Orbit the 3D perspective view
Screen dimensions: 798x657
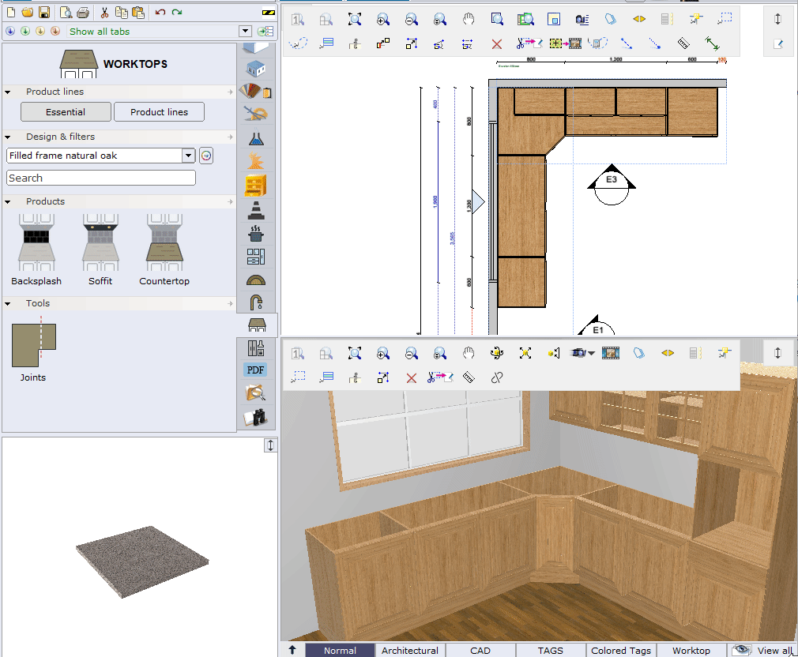(x=497, y=353)
